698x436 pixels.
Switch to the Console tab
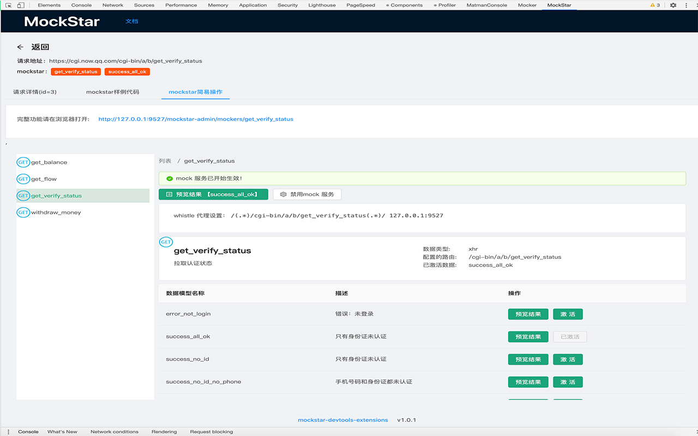81,5
